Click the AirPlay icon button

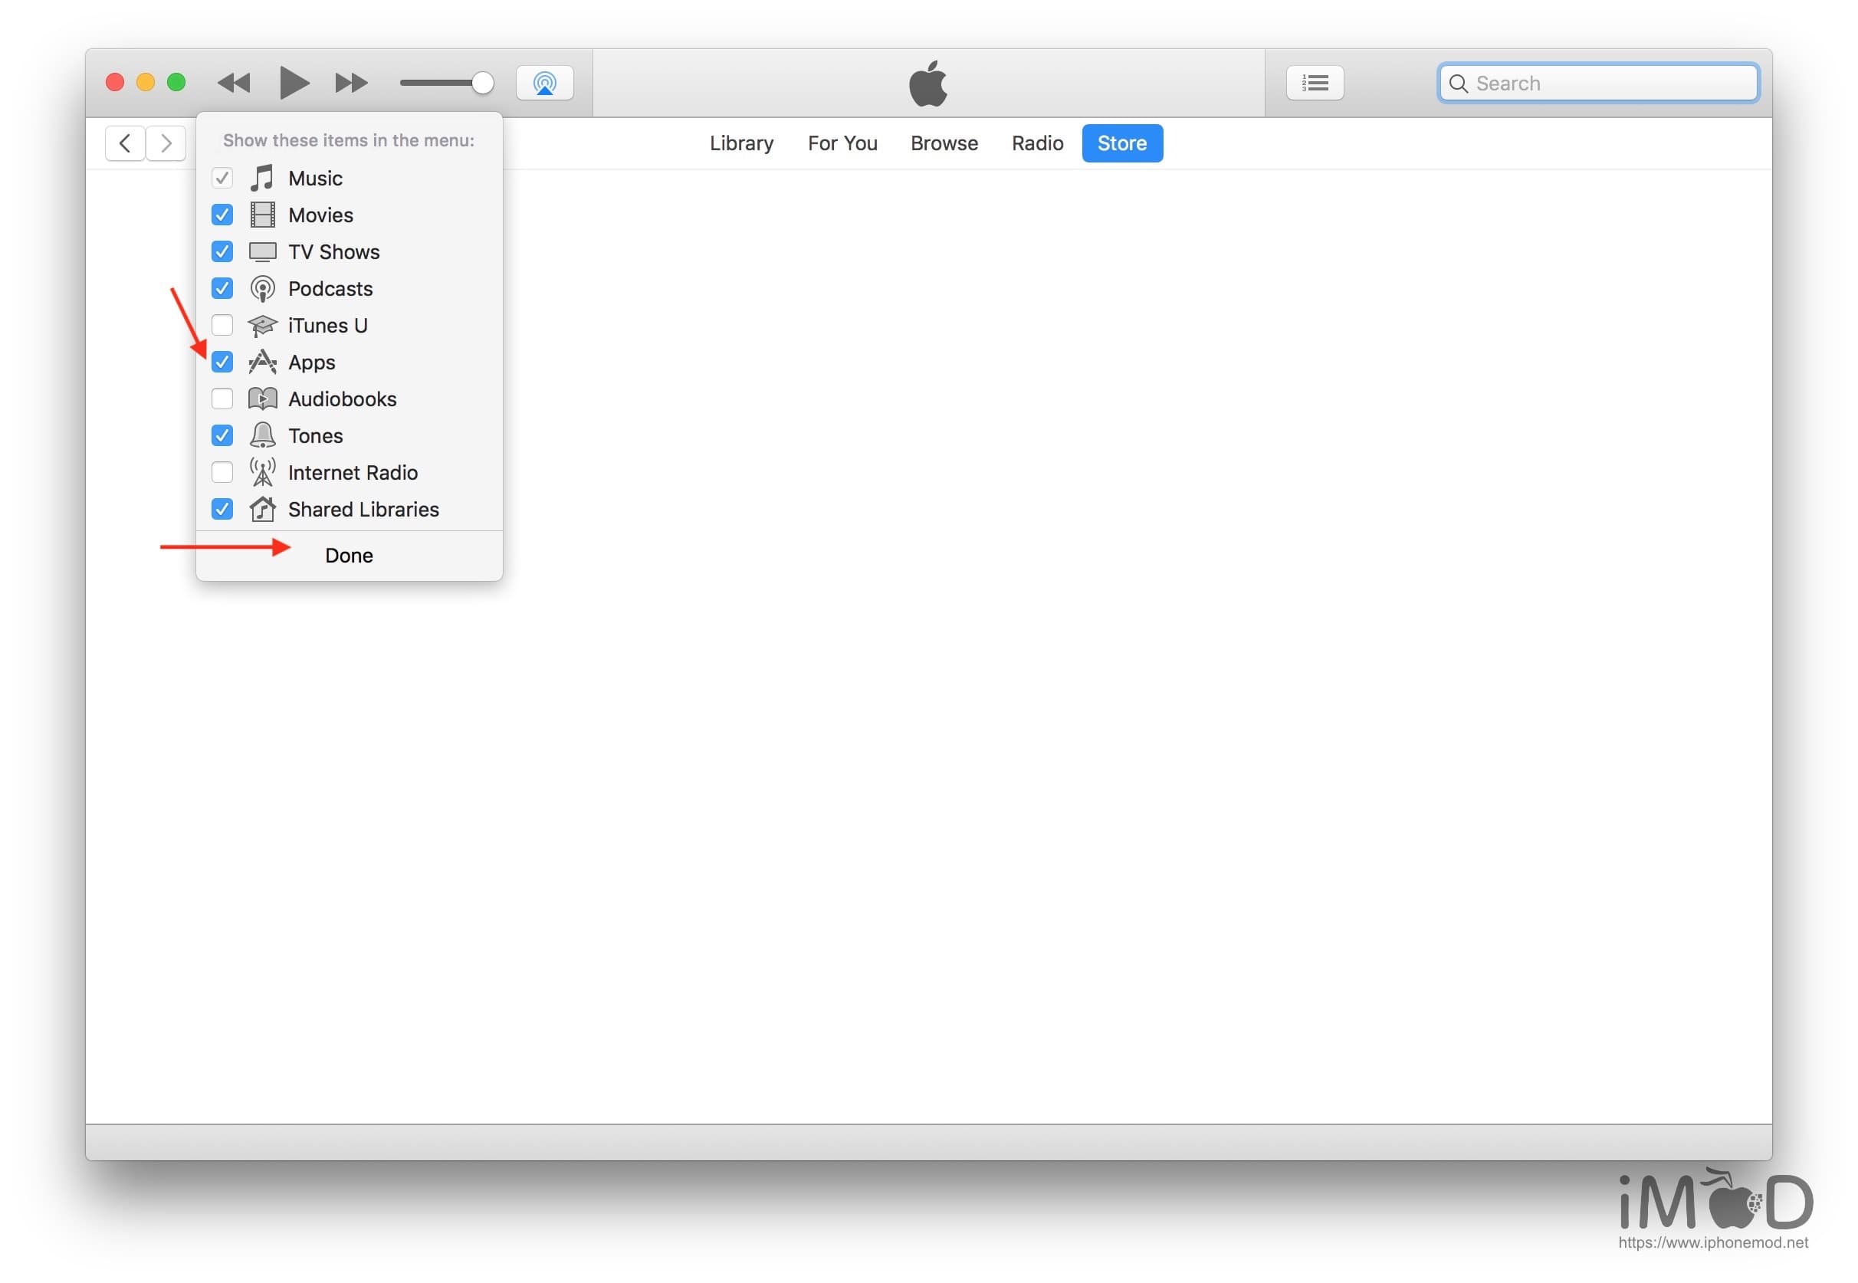544,83
